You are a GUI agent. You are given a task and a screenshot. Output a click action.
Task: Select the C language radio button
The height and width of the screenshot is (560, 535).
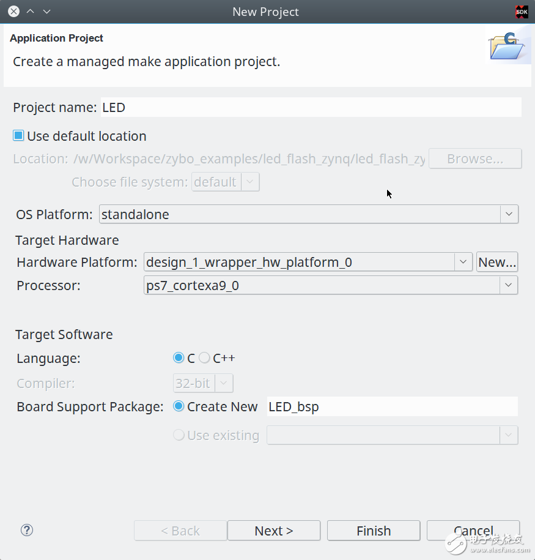(179, 358)
